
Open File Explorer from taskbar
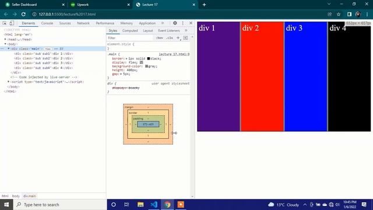(x=140, y=205)
